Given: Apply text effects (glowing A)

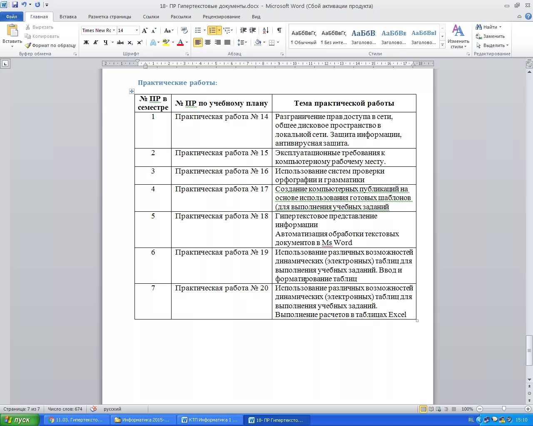Looking at the screenshot, I should pos(153,42).
